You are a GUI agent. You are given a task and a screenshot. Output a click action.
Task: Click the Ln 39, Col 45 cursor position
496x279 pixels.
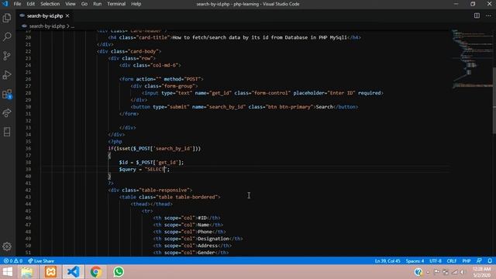387,261
